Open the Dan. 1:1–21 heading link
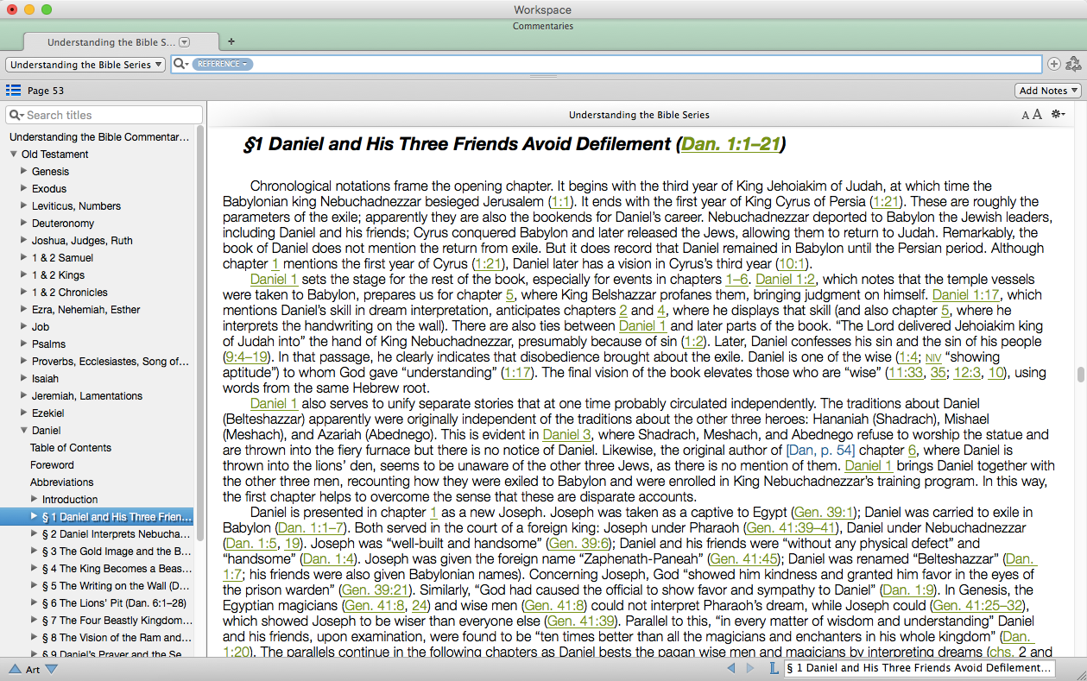This screenshot has width=1087, height=681. point(730,145)
